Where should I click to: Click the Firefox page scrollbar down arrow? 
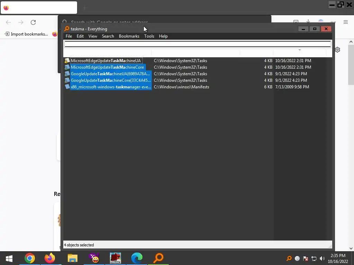click(351, 248)
